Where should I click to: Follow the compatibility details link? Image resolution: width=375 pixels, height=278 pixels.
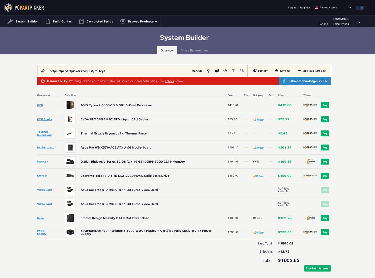point(169,81)
